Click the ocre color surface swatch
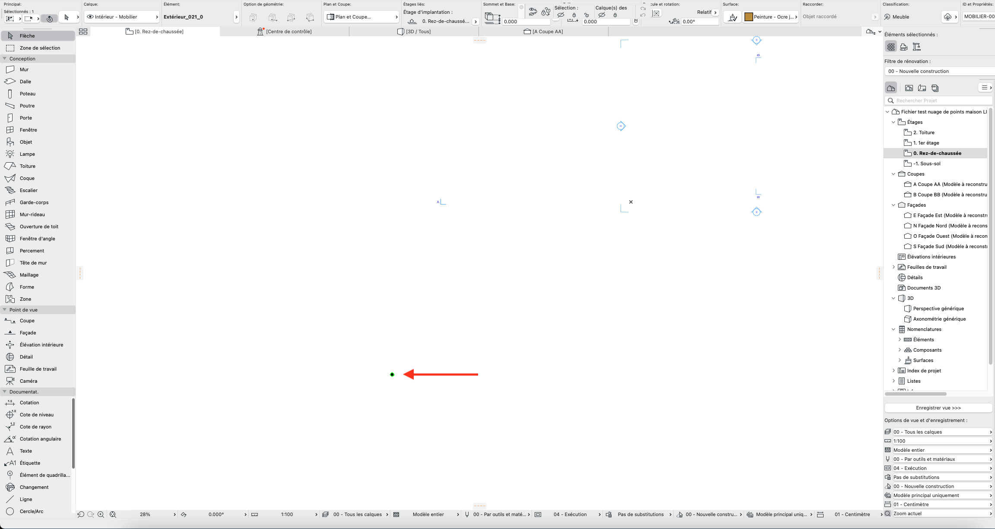This screenshot has height=529, width=995. tap(749, 17)
